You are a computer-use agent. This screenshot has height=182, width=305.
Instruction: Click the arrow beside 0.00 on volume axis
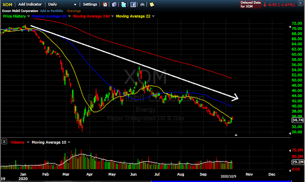(290, 171)
